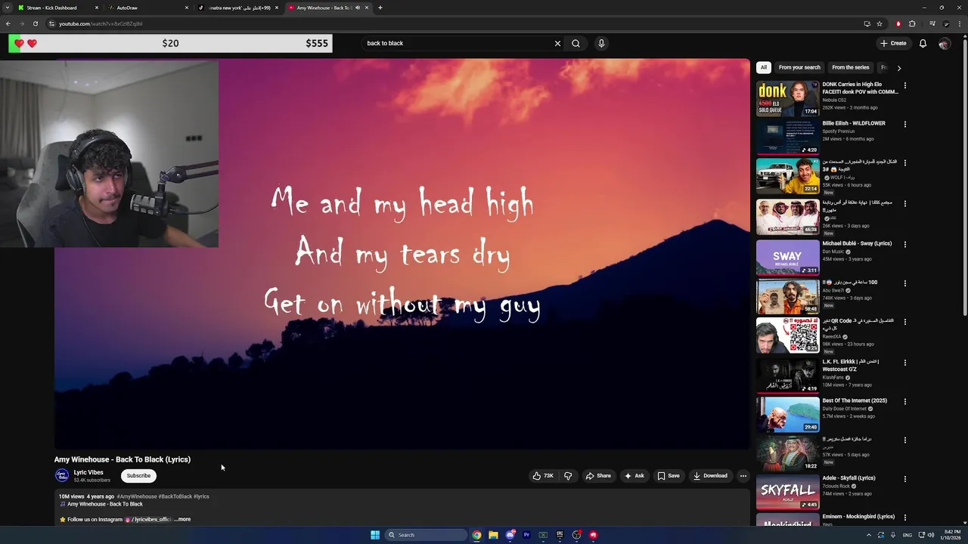Open YouTube notifications bell
Screen dimensions: 968x544
923,43
